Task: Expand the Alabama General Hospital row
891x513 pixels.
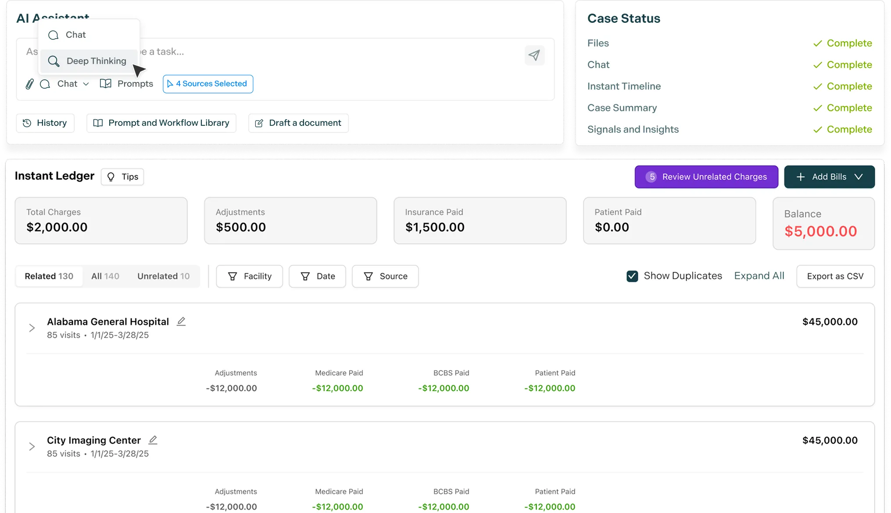Action: click(x=32, y=328)
